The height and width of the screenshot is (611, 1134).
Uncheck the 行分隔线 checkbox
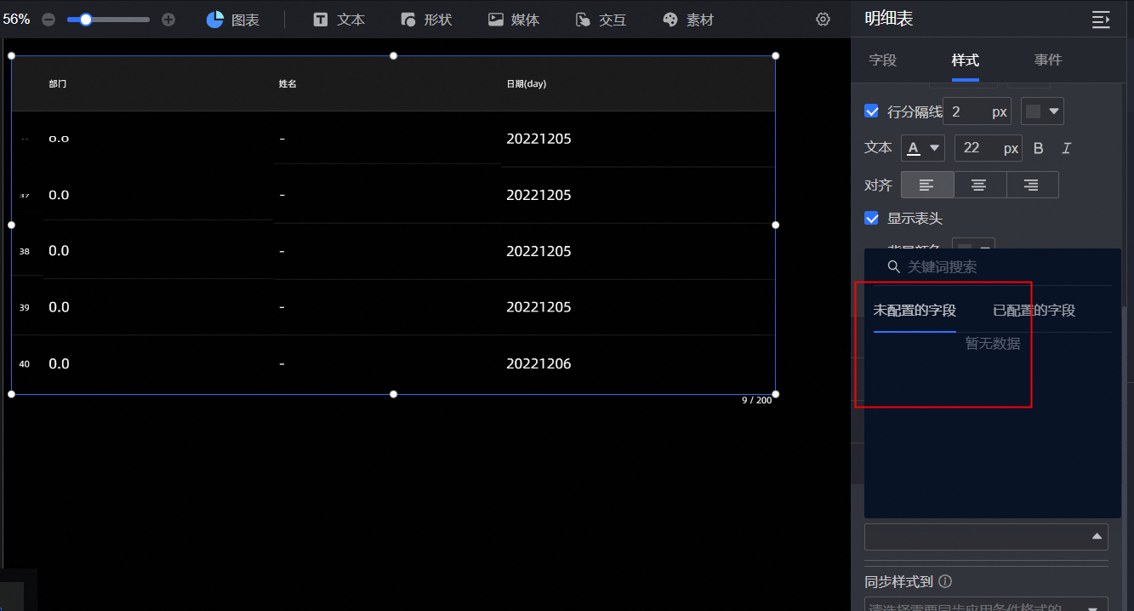coord(871,111)
